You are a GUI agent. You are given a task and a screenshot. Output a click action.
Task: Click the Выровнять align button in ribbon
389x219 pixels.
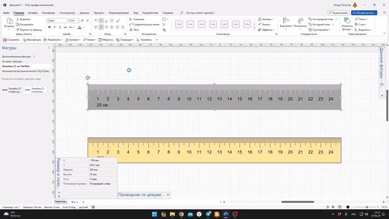coord(286,23)
